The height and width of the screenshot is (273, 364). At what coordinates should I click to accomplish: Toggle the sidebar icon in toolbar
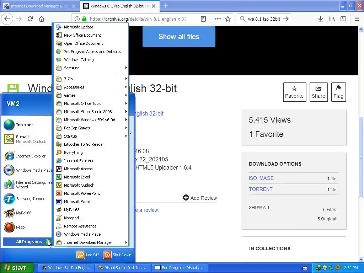pyautogui.click(x=343, y=19)
